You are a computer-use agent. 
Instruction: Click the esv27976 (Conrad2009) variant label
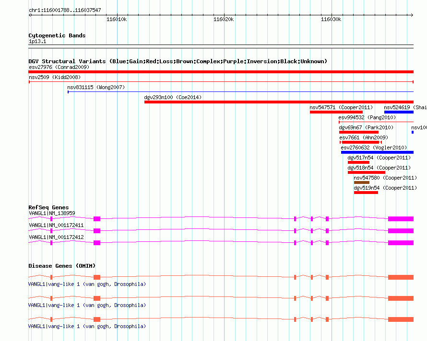pos(59,67)
